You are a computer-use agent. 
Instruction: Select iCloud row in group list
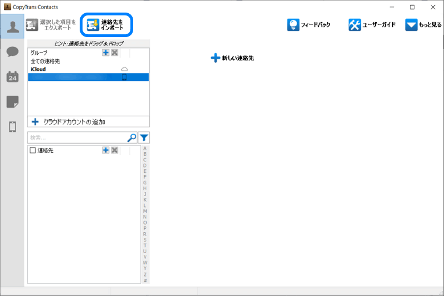pos(88,69)
